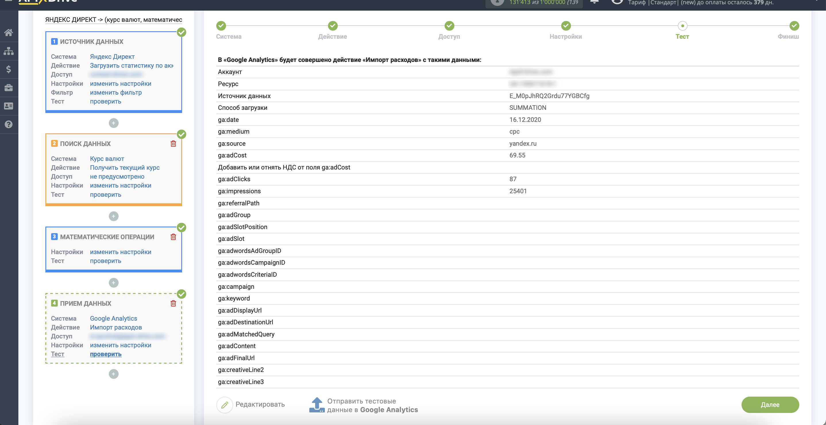Click изменить настройки in ПРИЕМ ДАННЫХ
The height and width of the screenshot is (425, 826).
click(121, 345)
